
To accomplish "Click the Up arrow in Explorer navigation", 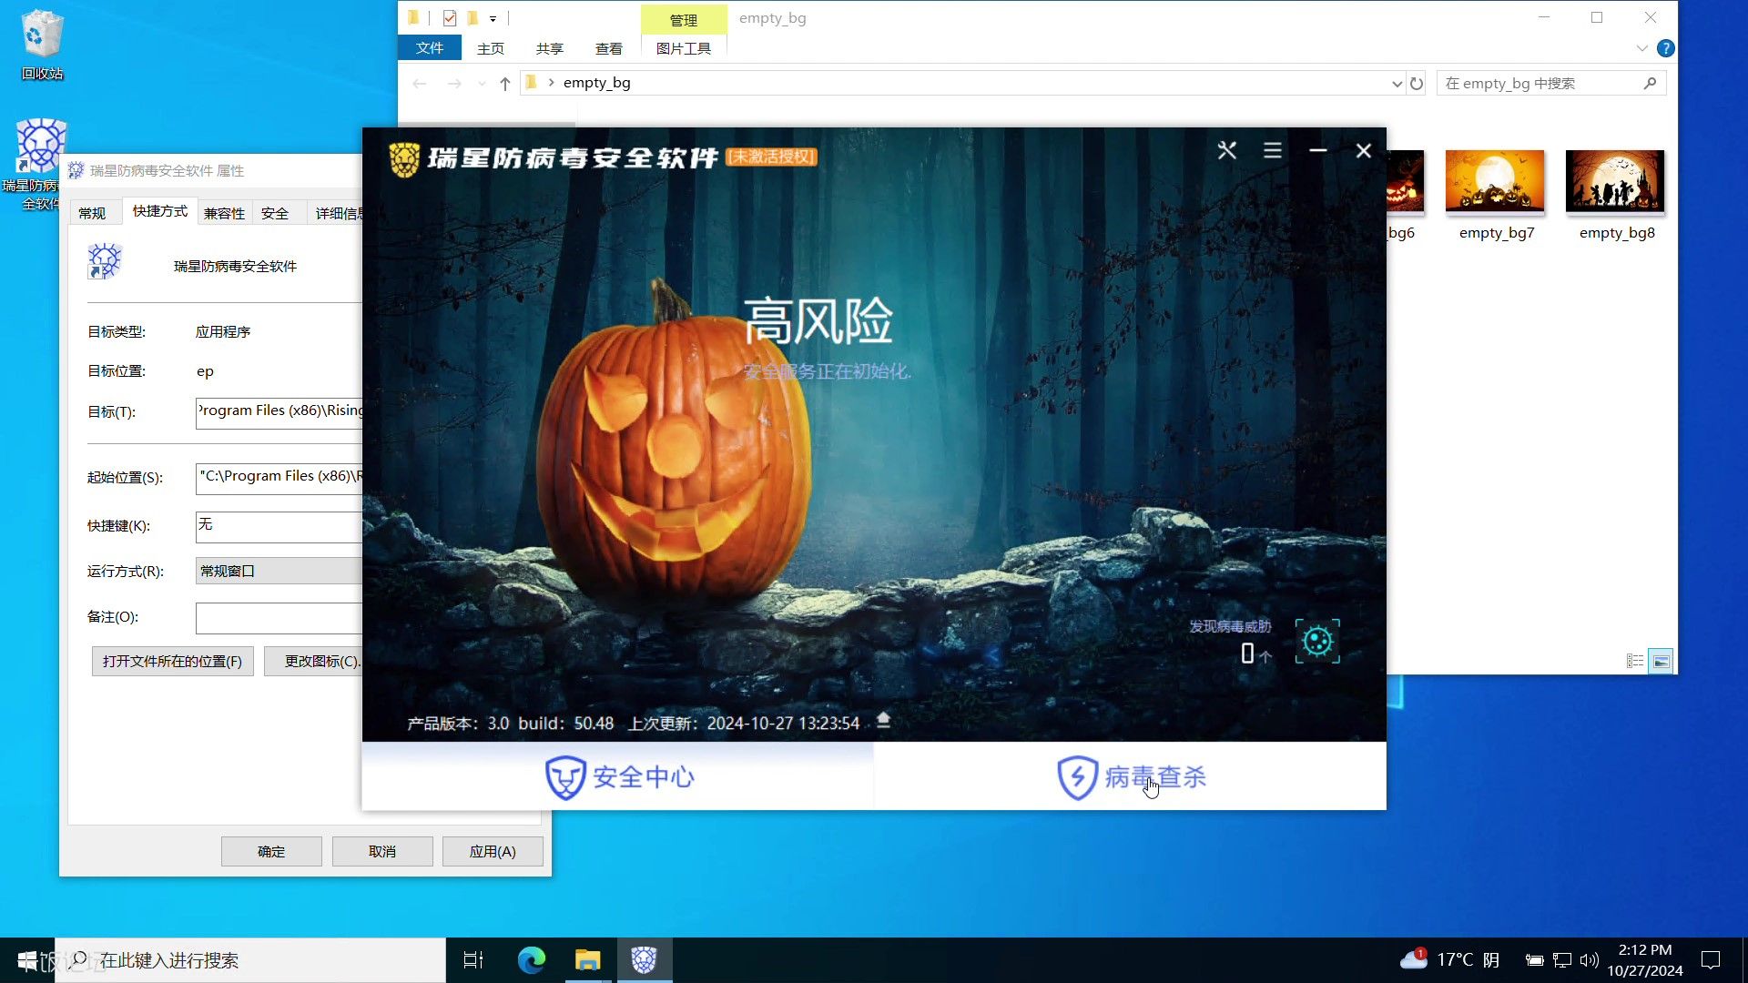I will [505, 84].
